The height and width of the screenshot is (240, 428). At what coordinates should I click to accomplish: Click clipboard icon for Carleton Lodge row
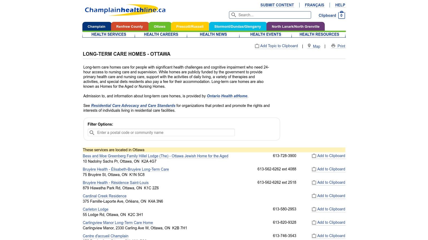pyautogui.click(x=314, y=209)
